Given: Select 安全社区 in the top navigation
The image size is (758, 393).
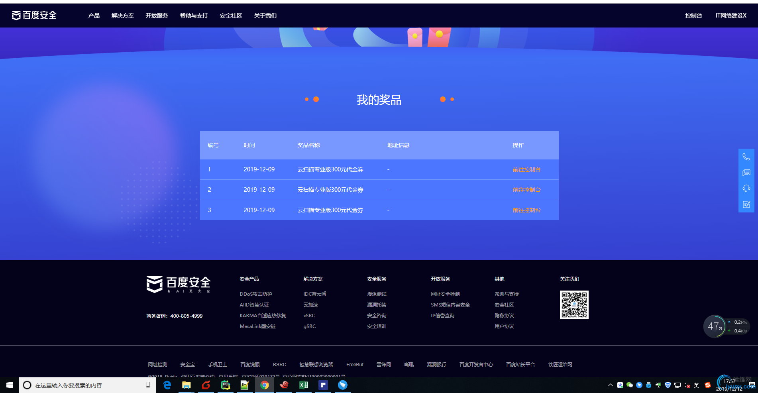Looking at the screenshot, I should [231, 15].
